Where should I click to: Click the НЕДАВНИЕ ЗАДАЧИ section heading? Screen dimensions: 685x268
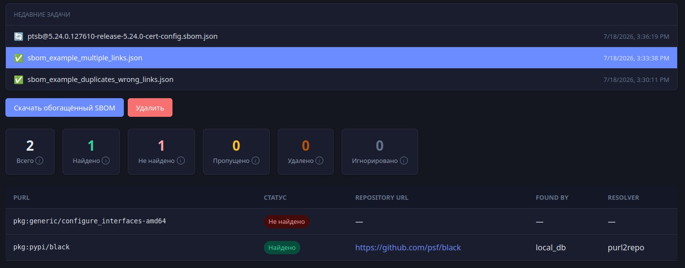(42, 15)
